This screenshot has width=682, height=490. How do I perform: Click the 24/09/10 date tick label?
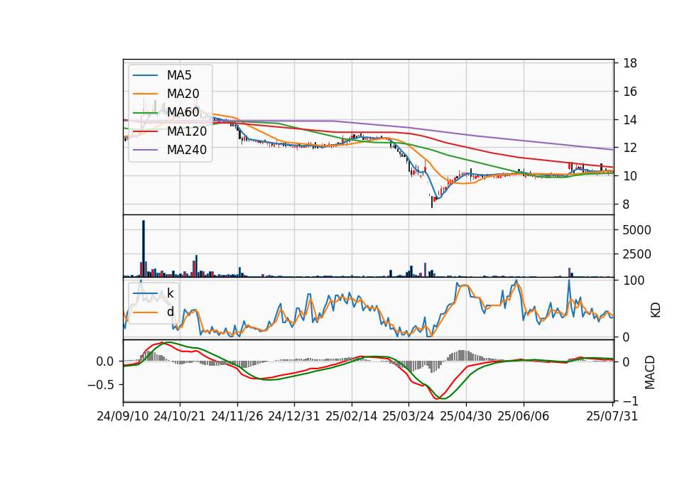[123, 417]
